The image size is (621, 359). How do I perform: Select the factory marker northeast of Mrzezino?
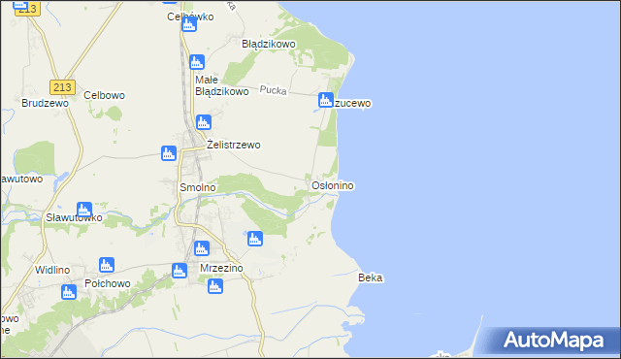coord(255,239)
